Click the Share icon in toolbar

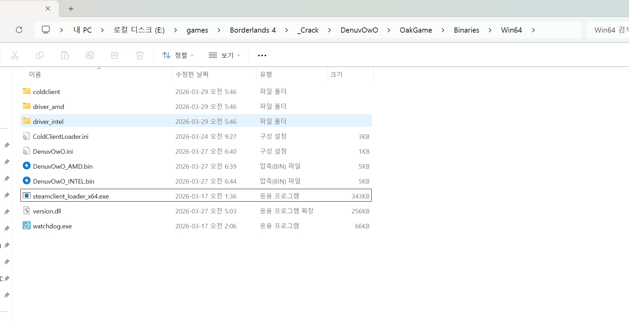(x=115, y=55)
